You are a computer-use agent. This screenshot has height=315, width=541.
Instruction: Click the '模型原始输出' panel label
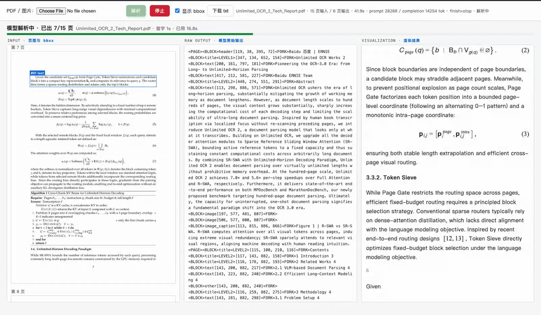click(x=231, y=40)
